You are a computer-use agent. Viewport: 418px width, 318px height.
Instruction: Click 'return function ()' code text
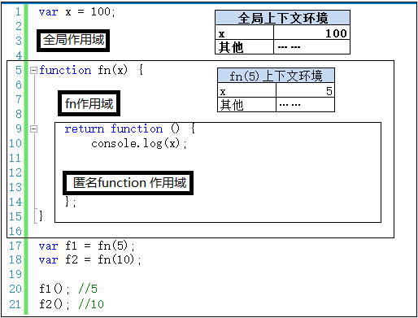pos(122,129)
